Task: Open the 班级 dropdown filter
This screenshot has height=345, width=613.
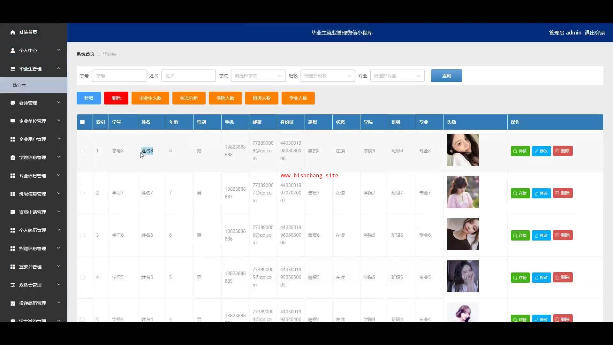Action: (x=328, y=76)
